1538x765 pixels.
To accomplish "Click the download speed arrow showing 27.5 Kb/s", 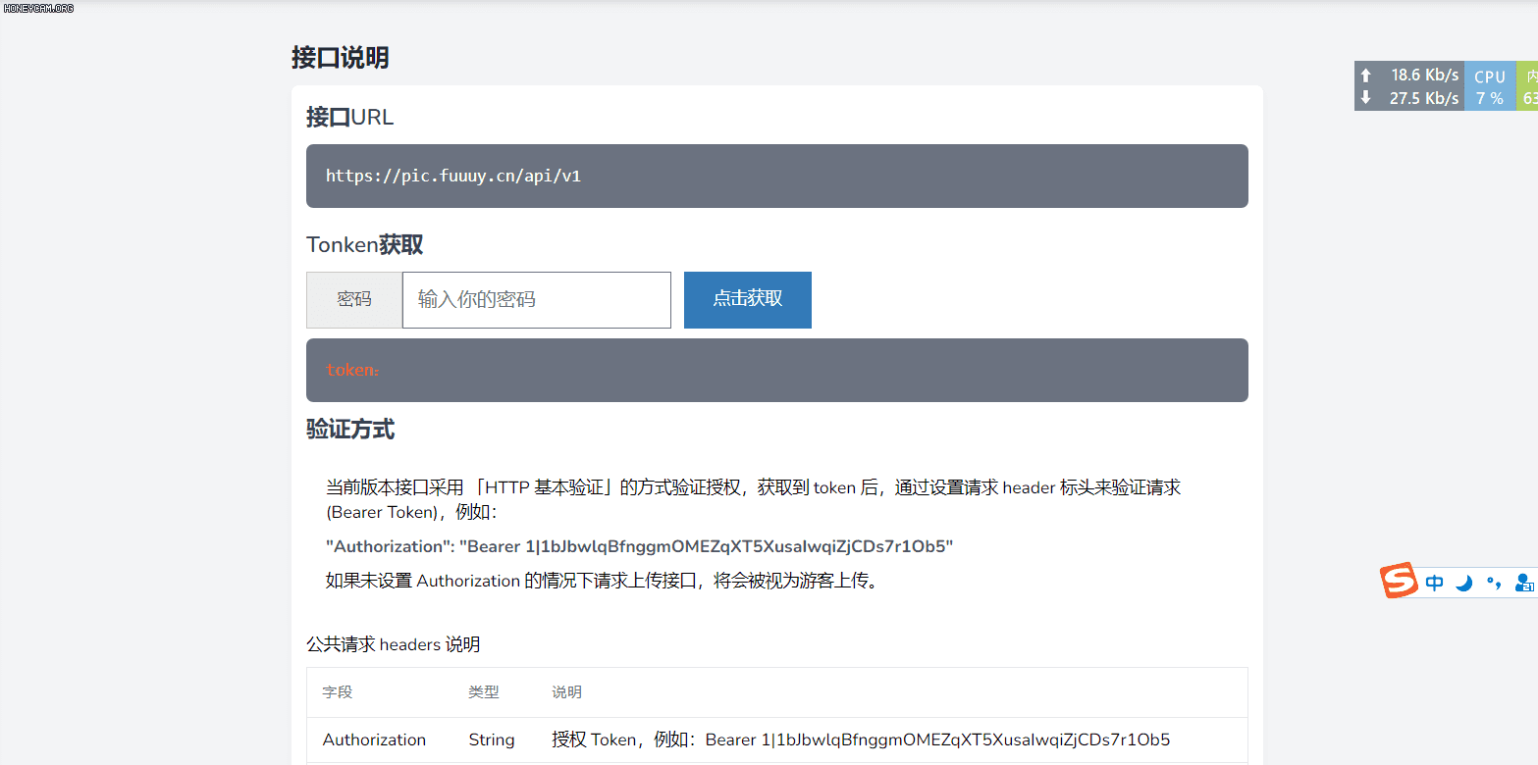I will pos(1365,97).
